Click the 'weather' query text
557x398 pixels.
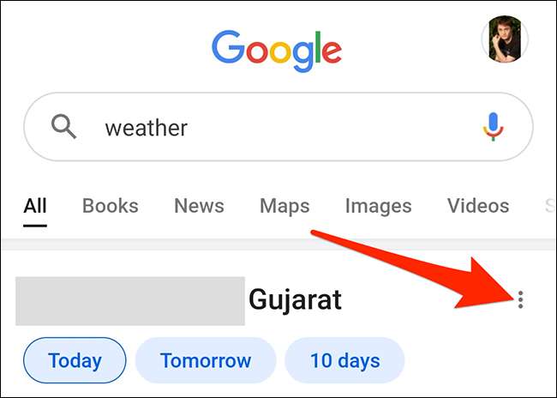tap(146, 129)
